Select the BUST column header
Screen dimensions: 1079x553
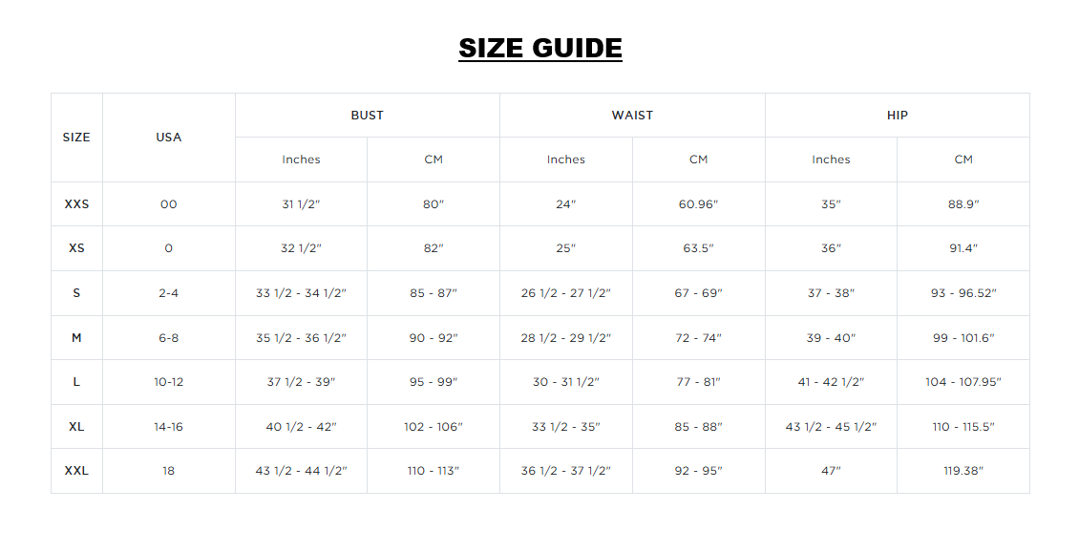(x=368, y=115)
